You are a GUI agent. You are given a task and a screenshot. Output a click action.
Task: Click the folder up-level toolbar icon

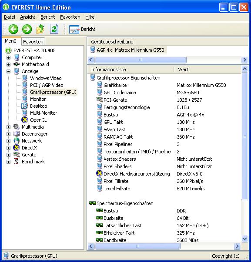click(x=40, y=29)
